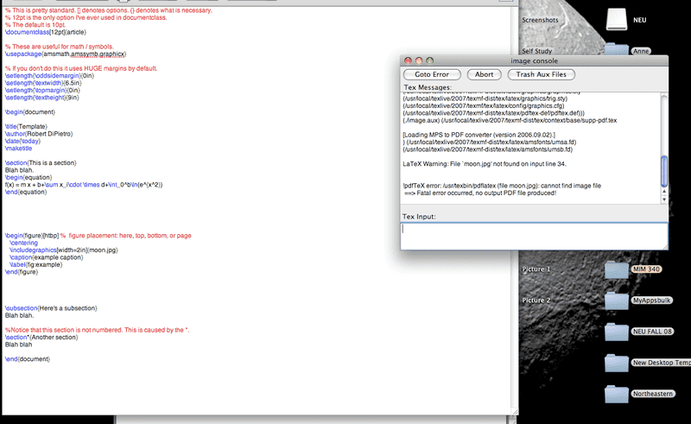Open the Northeastern folder
Viewport: 691px width, 424px height.
coord(618,393)
